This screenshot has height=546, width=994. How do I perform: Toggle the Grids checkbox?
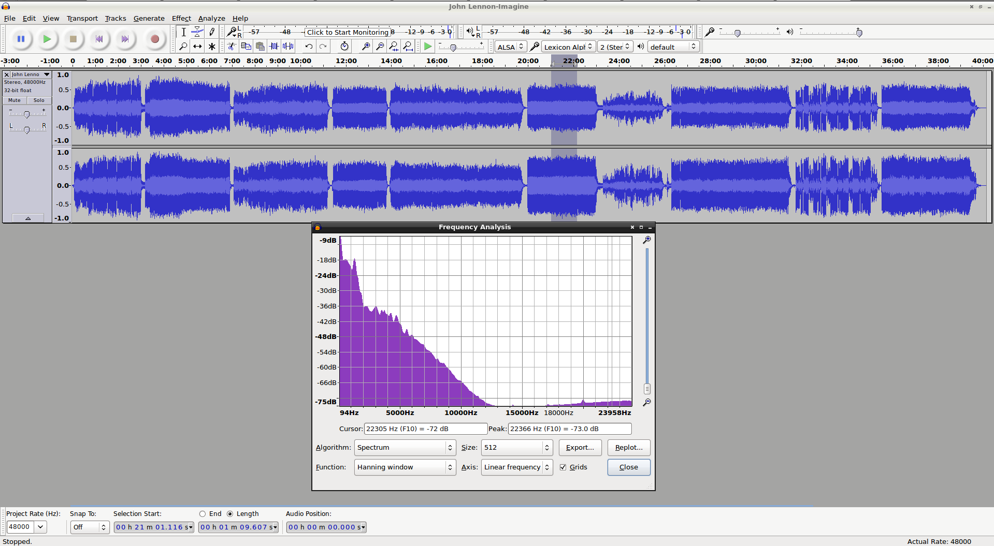coord(563,467)
